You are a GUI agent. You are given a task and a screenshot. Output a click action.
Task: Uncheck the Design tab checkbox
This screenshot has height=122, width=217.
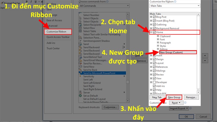154,59
